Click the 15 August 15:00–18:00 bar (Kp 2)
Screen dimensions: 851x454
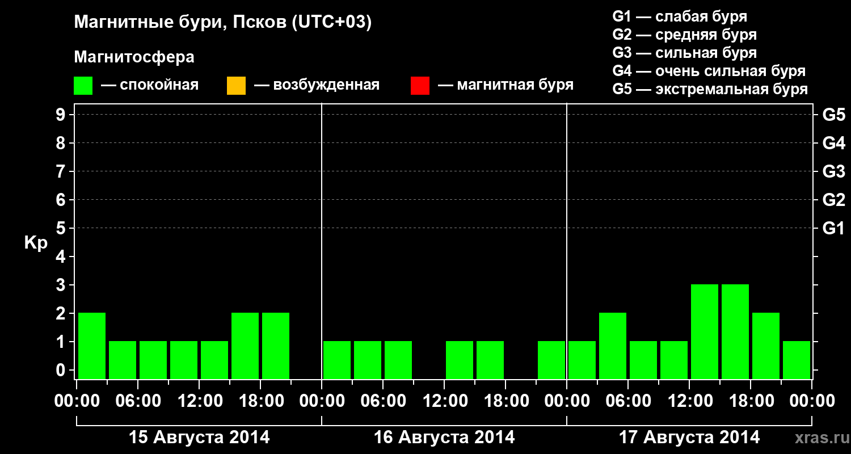(245, 346)
